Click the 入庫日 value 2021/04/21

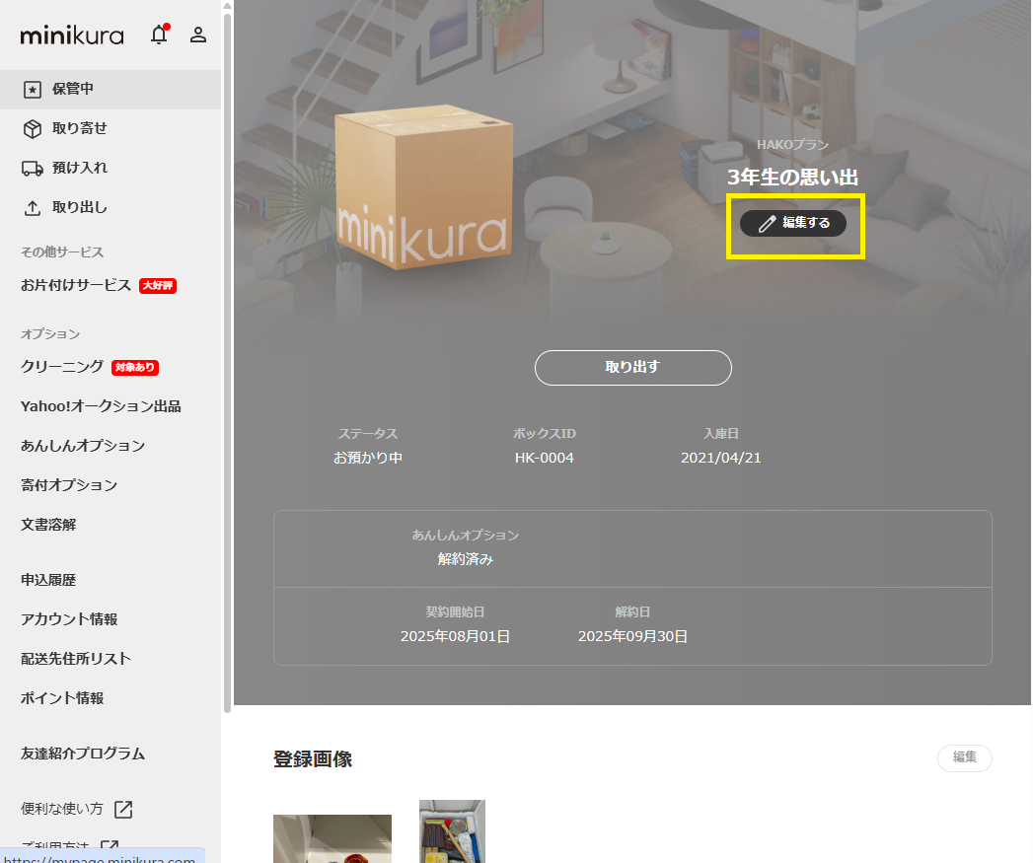click(720, 458)
